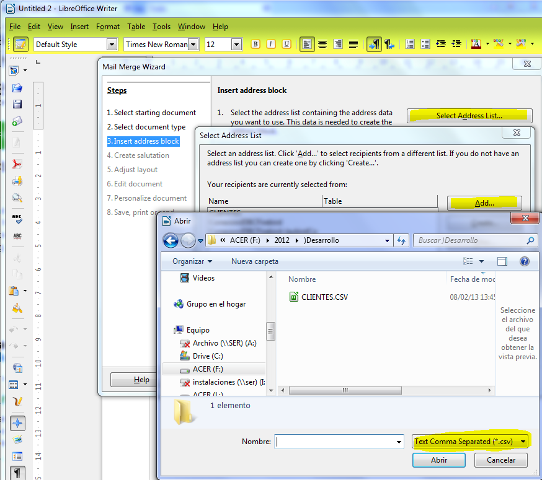This screenshot has width=542, height=480.
Task: Open the Table menu
Action: coord(136,27)
